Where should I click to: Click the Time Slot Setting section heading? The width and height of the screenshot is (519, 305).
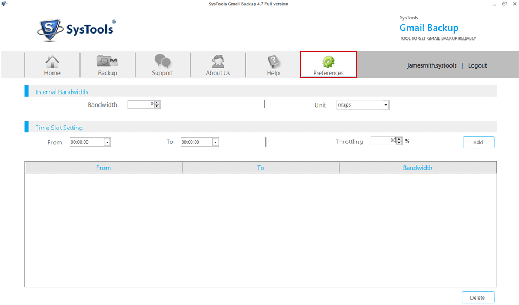pyautogui.click(x=59, y=128)
